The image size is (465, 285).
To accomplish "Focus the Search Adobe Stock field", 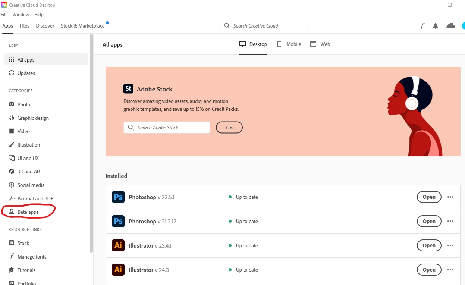I will tap(167, 128).
